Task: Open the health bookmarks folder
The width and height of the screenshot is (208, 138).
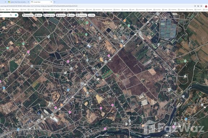Action: (x=149, y=10)
